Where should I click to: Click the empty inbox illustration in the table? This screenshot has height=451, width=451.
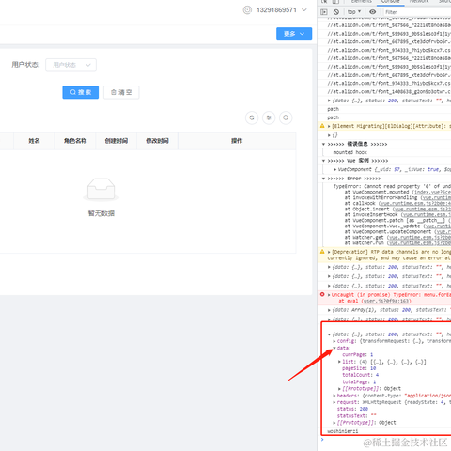point(101,189)
